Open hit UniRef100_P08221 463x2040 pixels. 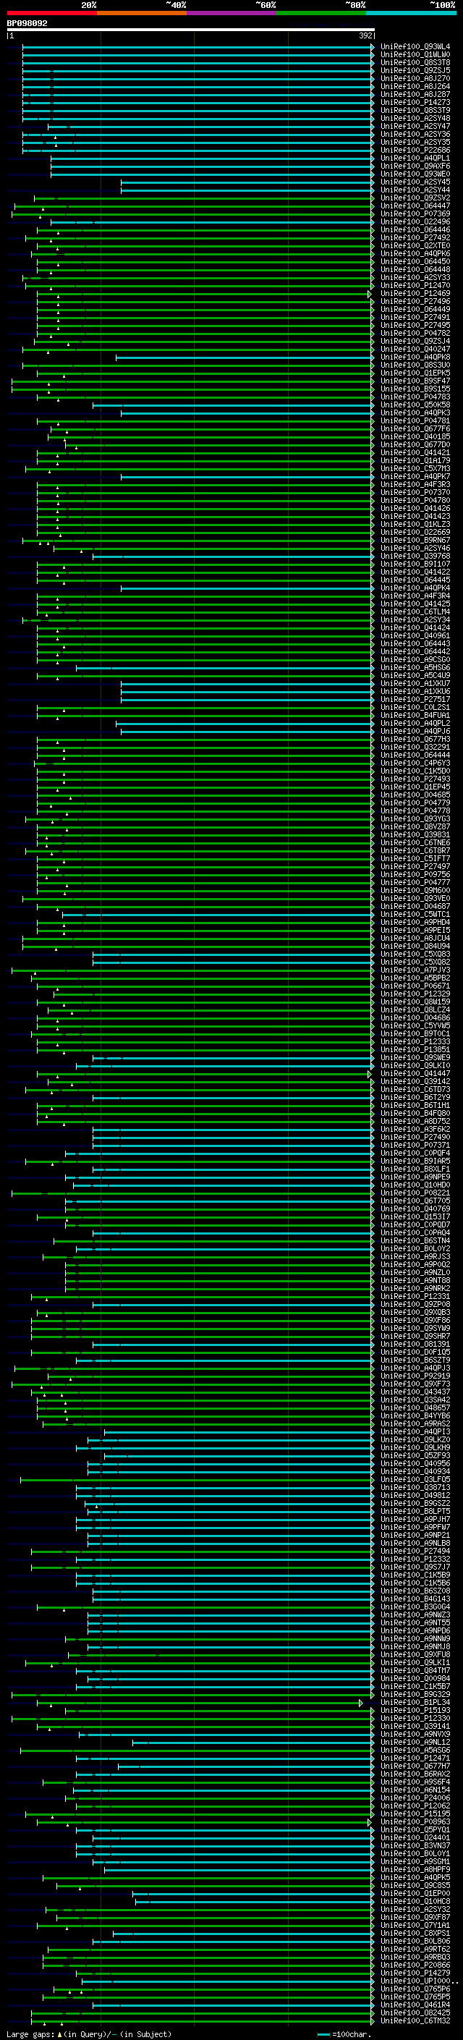(x=415, y=1193)
